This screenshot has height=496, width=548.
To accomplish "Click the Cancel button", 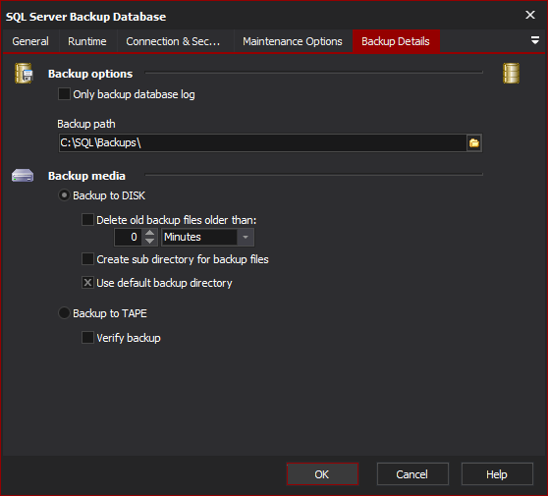I will [x=412, y=474].
